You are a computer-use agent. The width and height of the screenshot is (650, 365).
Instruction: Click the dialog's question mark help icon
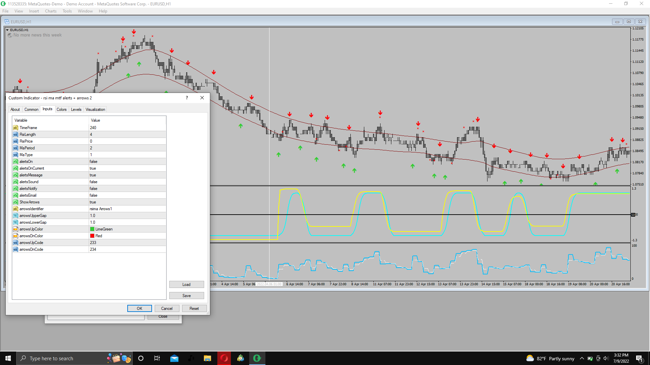[x=187, y=98]
